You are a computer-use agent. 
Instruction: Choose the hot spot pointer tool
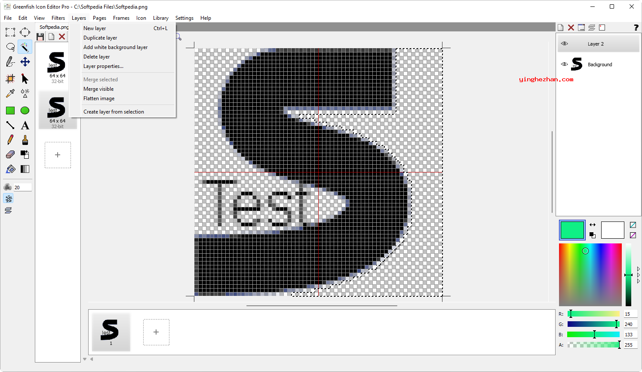pos(25,79)
